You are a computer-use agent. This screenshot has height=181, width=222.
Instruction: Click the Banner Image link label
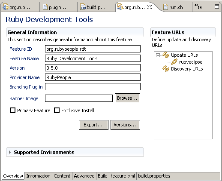24,98
